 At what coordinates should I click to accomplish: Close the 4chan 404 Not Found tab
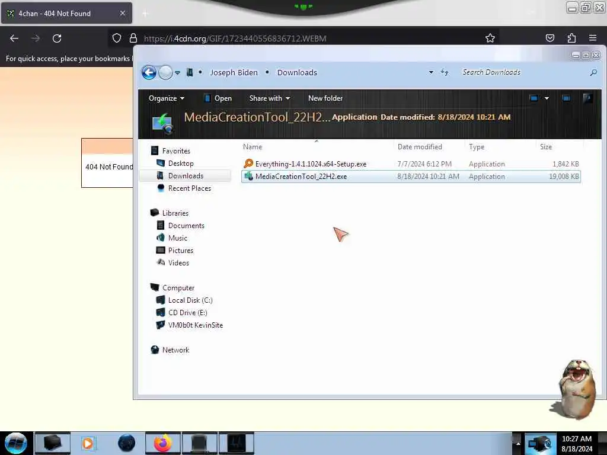(123, 13)
